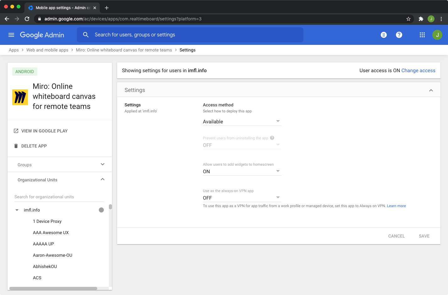Collapse the Settings panel chevron
Screen dimensions: 448x295
pos(431,90)
